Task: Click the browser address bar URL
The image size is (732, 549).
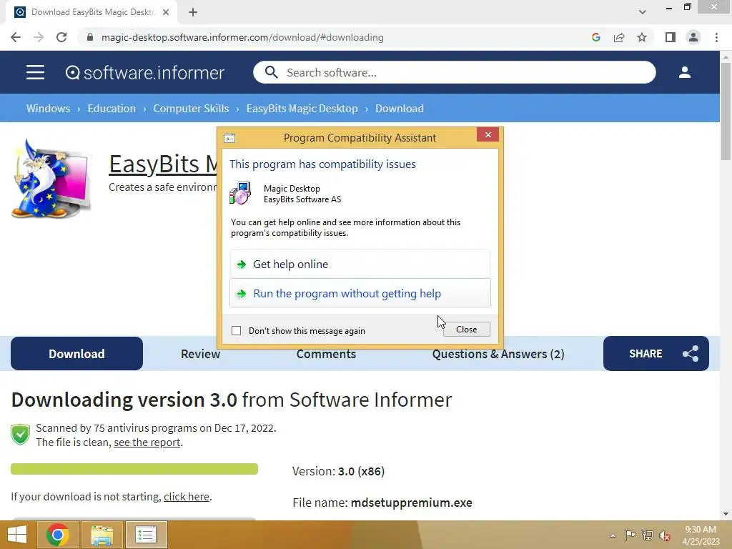Action: click(242, 37)
